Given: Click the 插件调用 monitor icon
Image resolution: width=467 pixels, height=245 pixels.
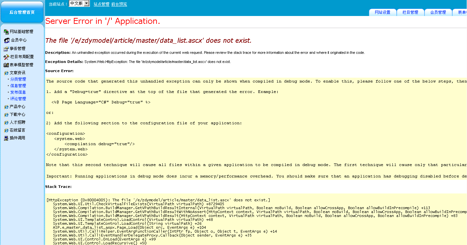Looking at the screenshot, I should 6,138.
